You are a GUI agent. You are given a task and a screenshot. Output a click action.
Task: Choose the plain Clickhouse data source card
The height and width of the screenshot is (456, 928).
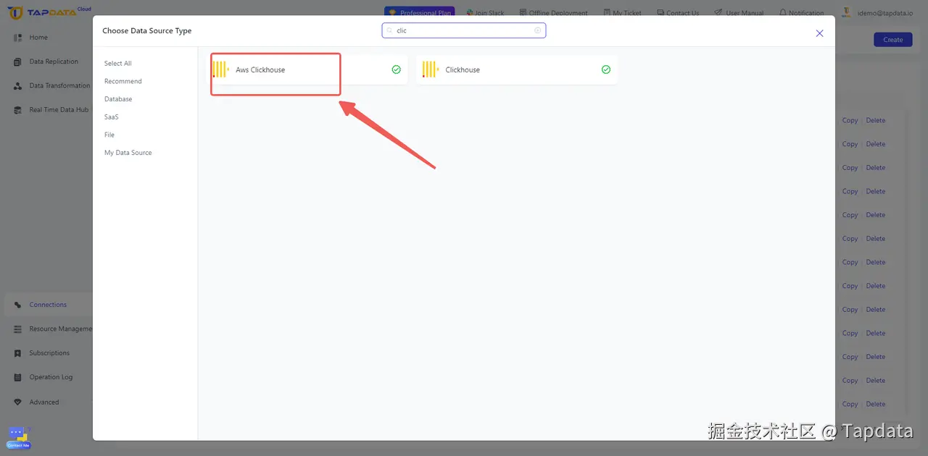(x=517, y=70)
